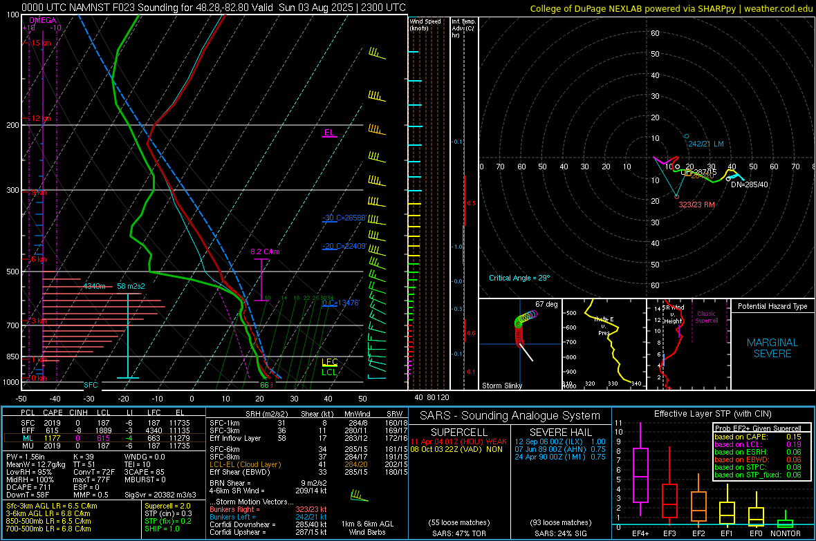The width and height of the screenshot is (816, 541).
Task: Click the MARGINAL SEVERE hazard text
Action: (x=772, y=348)
